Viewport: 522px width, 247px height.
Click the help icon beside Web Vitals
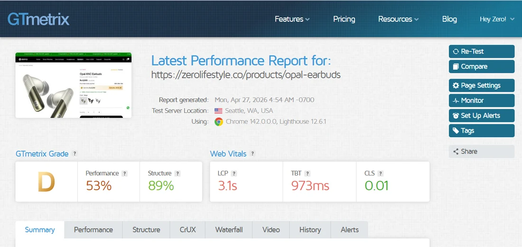click(x=252, y=154)
